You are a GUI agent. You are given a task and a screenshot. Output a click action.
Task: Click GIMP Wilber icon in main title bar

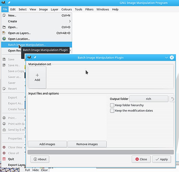(x=3, y=2)
